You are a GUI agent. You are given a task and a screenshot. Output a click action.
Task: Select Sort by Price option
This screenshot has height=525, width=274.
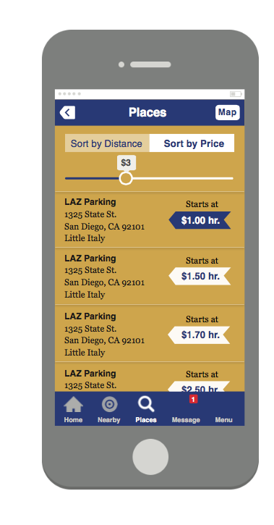click(x=192, y=143)
